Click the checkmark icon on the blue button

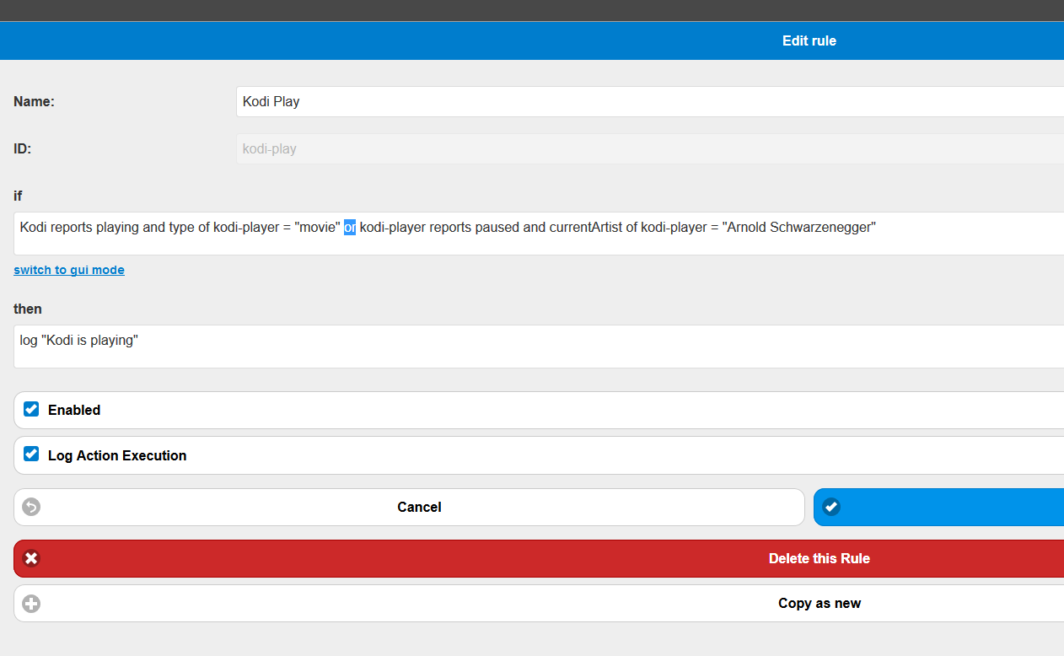coord(831,507)
